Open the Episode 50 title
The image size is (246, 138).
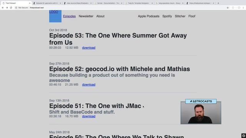coord(116,136)
